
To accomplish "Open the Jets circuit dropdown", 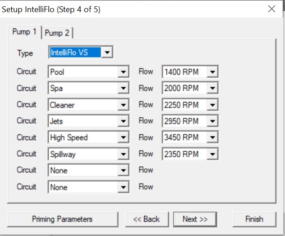I will 89,121.
